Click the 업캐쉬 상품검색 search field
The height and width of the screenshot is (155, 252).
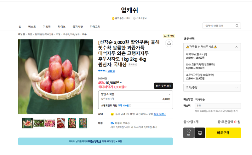pos(219,26)
